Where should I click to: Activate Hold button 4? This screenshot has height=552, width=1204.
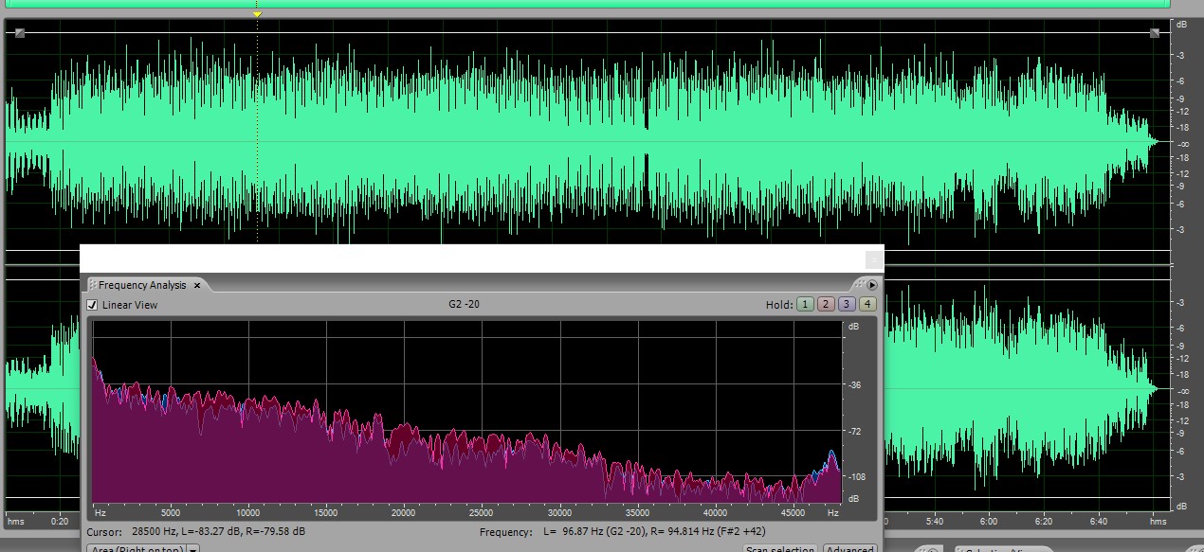pos(867,304)
